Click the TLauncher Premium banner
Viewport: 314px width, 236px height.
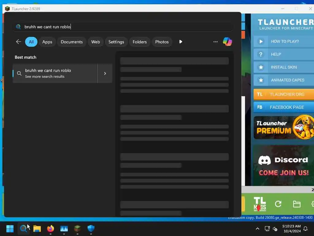pyautogui.click(x=284, y=127)
